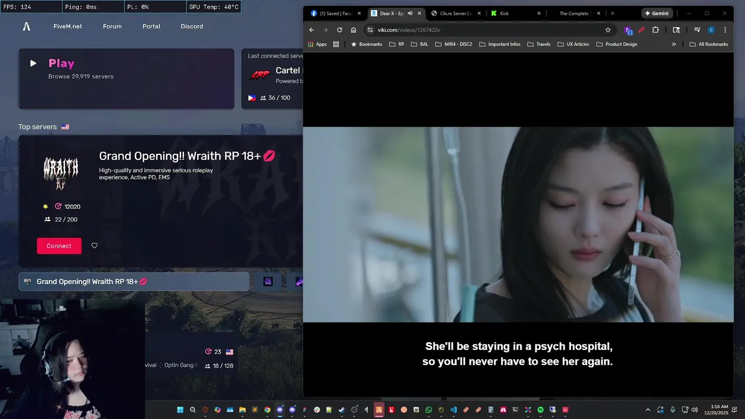The height and width of the screenshot is (419, 745).
Task: Expand hidden bookmarks with double chevron
Action: click(x=674, y=44)
